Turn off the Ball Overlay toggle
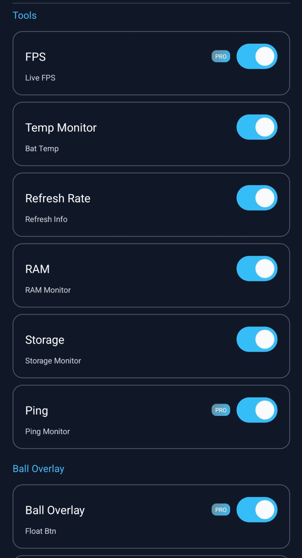The width and height of the screenshot is (302, 558). (x=257, y=510)
